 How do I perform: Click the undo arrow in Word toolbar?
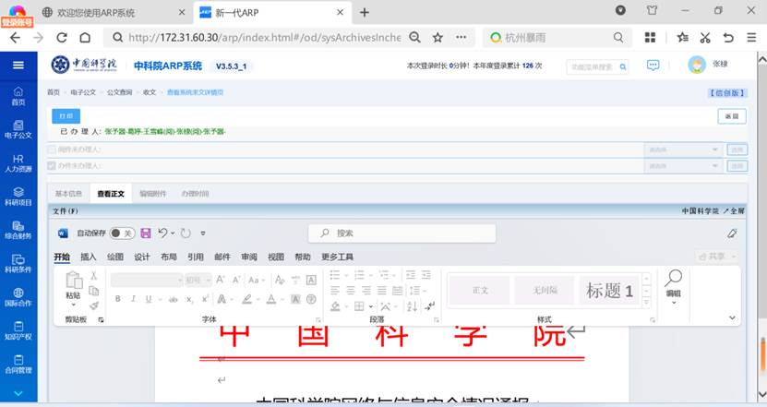pyautogui.click(x=162, y=233)
